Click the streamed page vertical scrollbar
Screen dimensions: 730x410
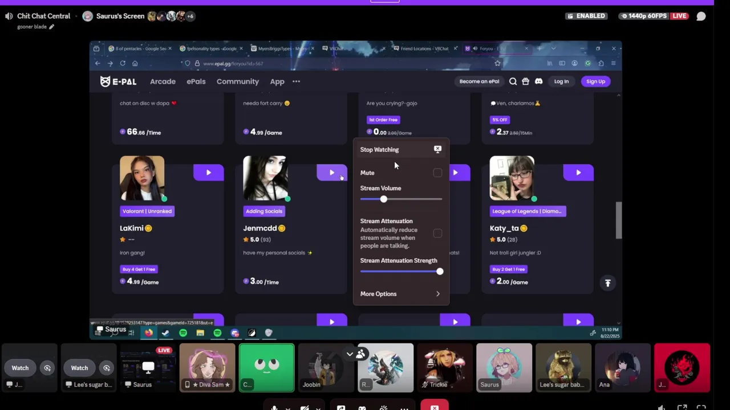(x=619, y=220)
